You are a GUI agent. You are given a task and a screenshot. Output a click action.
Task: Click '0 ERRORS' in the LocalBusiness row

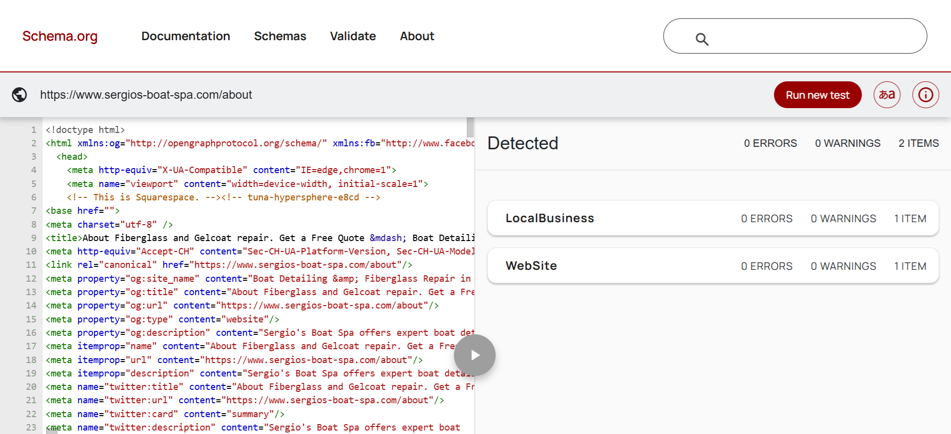767,219
